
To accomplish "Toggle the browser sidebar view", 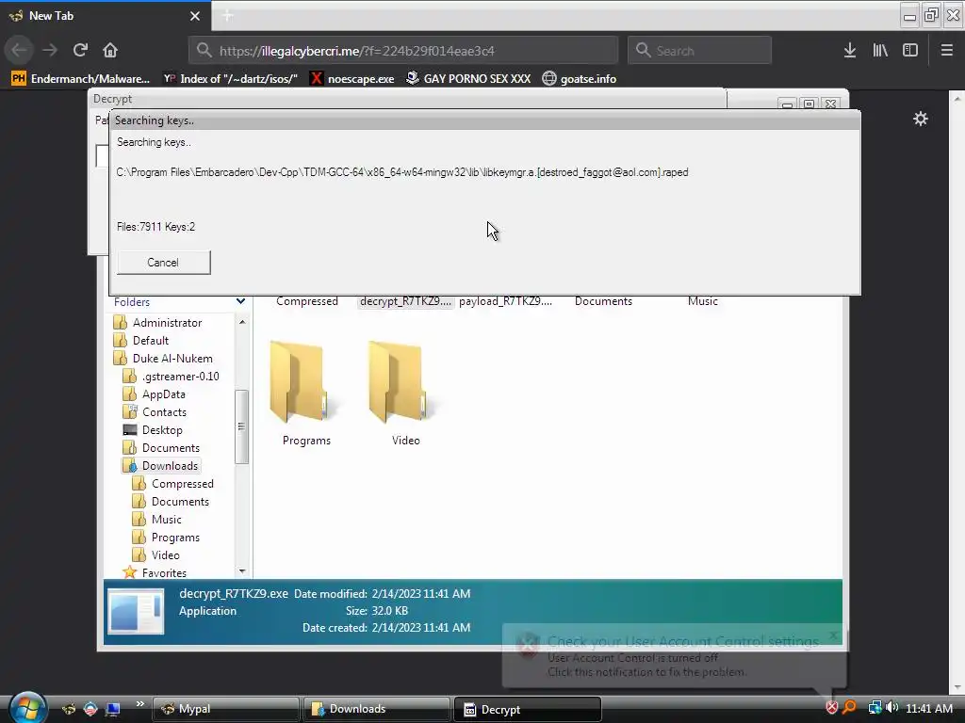I will click(x=910, y=51).
